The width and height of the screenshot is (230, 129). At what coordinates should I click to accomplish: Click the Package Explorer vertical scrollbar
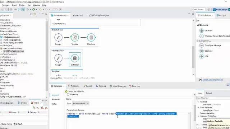pos(47,56)
